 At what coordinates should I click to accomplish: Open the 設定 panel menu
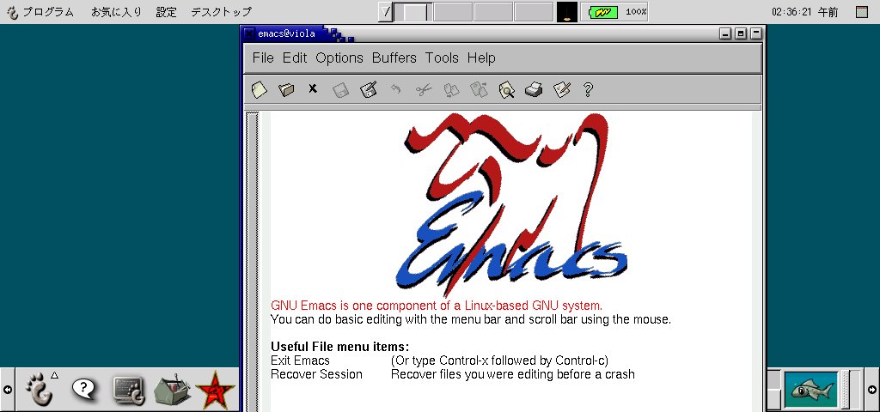pos(166,12)
